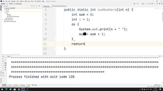This screenshot has width=163, height=91.
Task: Open the Main run configuration dropdown
Action: point(143,4)
